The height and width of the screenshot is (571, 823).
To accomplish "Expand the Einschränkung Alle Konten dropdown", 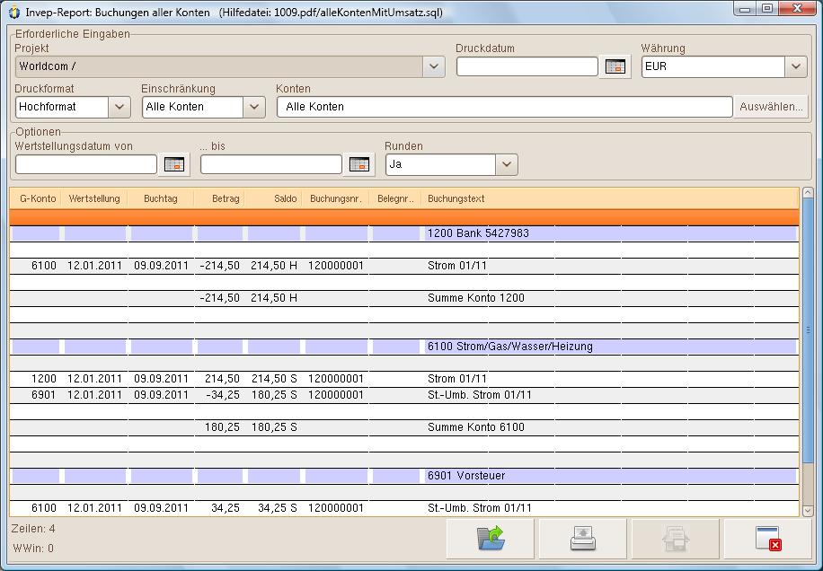I will pos(254,107).
